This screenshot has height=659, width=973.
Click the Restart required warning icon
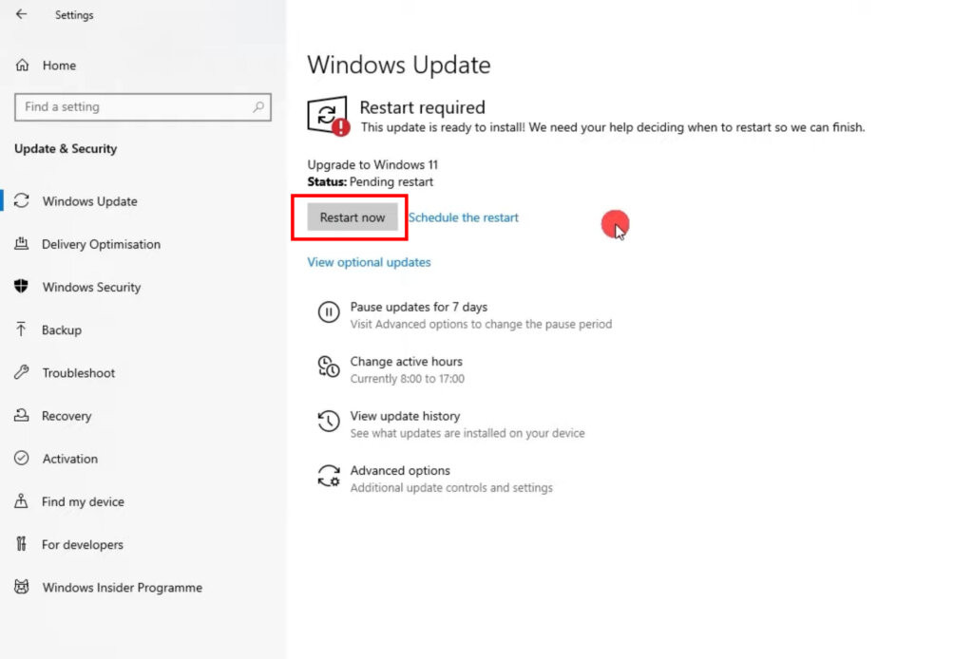coord(327,114)
